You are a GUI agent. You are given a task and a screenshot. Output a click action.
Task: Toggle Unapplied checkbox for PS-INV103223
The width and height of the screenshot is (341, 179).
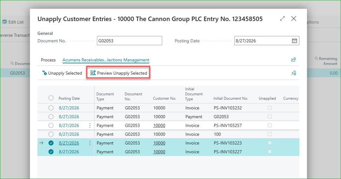269,143
